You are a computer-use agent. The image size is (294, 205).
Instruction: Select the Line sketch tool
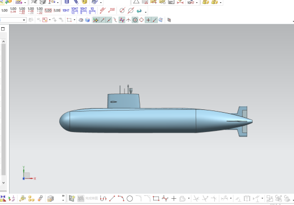[112, 199]
